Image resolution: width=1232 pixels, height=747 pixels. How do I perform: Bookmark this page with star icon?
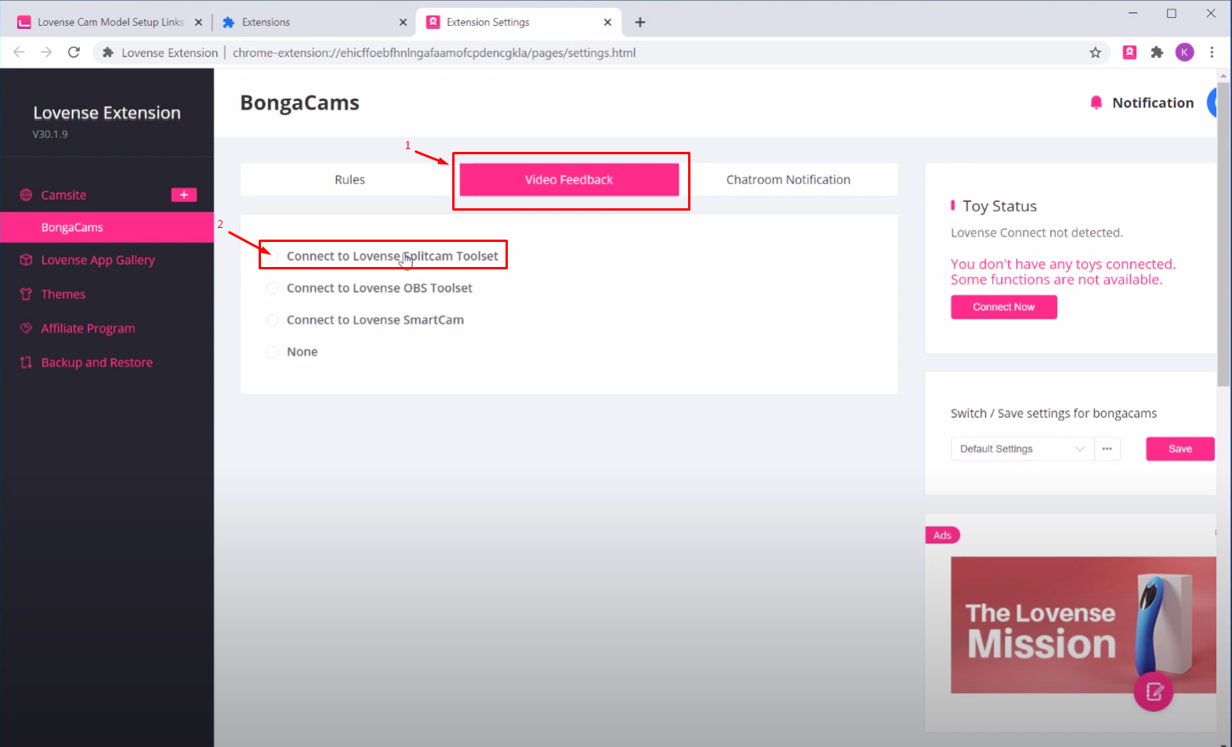[x=1095, y=52]
